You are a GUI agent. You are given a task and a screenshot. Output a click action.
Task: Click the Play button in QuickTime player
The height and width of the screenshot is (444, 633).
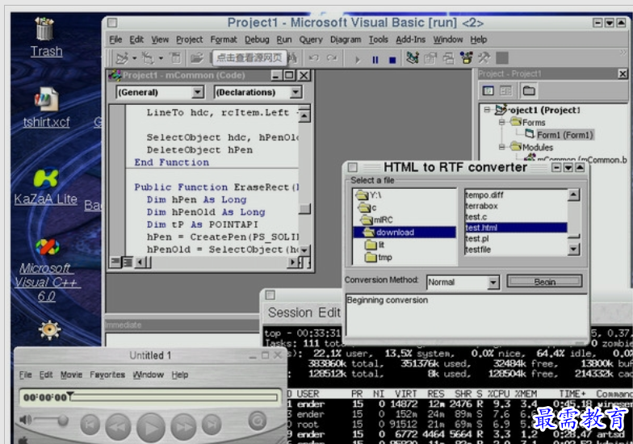point(150,428)
